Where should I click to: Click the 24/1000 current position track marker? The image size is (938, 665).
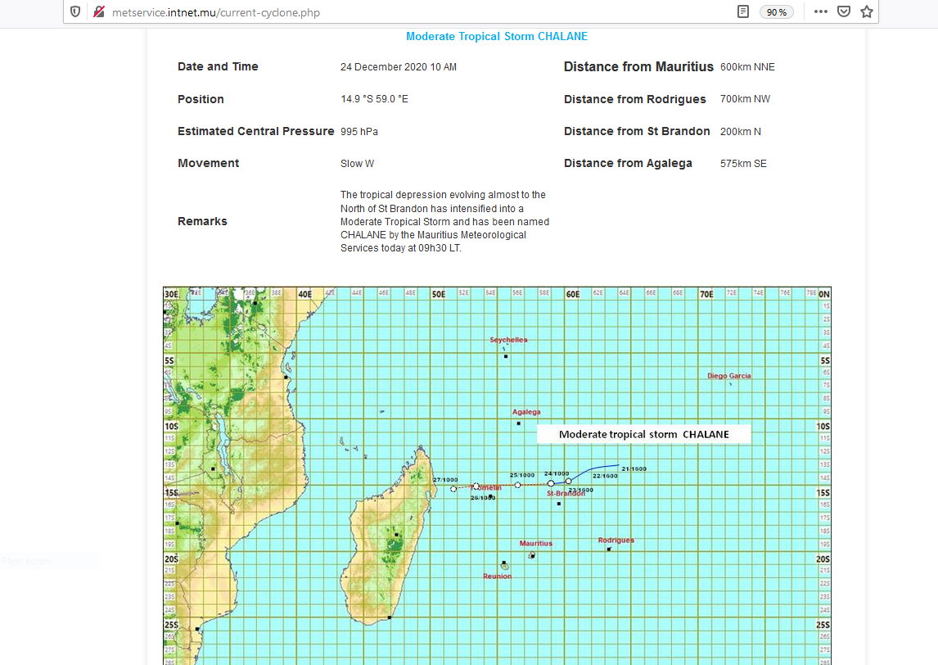pos(551,483)
